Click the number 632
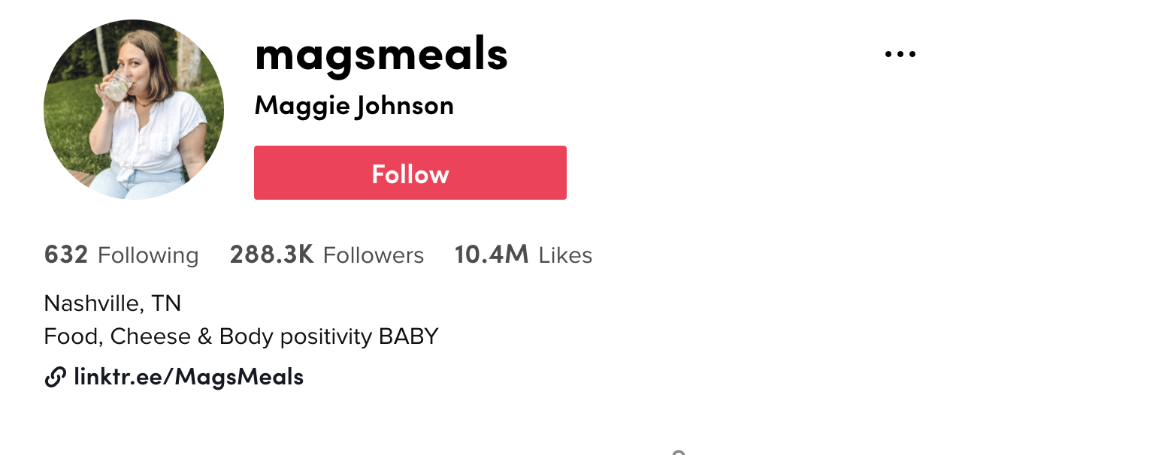This screenshot has height=455, width=1174. [x=66, y=255]
